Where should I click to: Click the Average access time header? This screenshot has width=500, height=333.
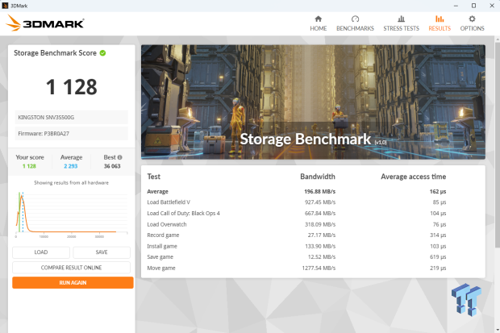pos(413,177)
